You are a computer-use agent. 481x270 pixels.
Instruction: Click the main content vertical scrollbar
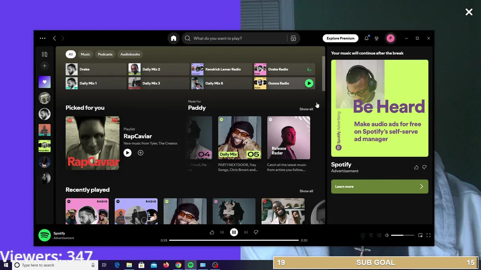click(x=323, y=73)
